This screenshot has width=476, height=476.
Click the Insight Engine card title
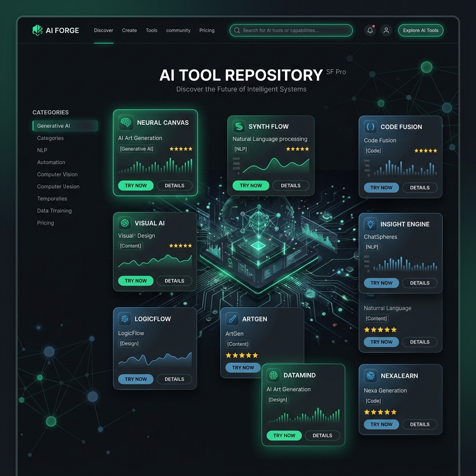(x=405, y=224)
